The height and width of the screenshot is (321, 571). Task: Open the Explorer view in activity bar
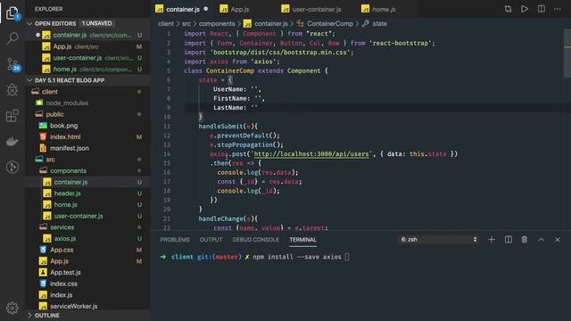[12, 13]
